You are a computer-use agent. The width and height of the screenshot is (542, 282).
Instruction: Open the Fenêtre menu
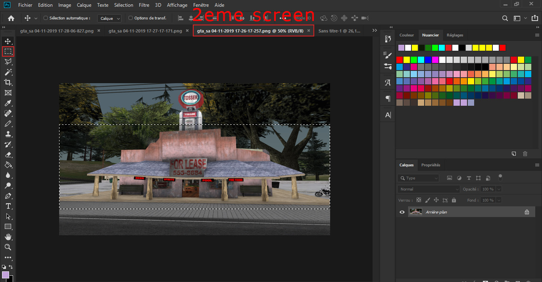(201, 5)
